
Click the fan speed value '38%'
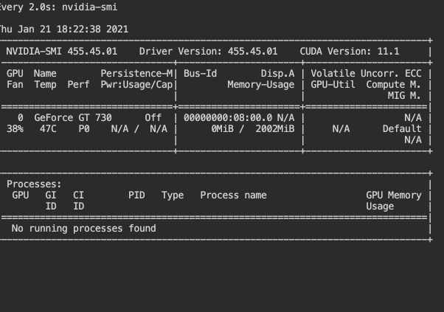tap(15, 129)
